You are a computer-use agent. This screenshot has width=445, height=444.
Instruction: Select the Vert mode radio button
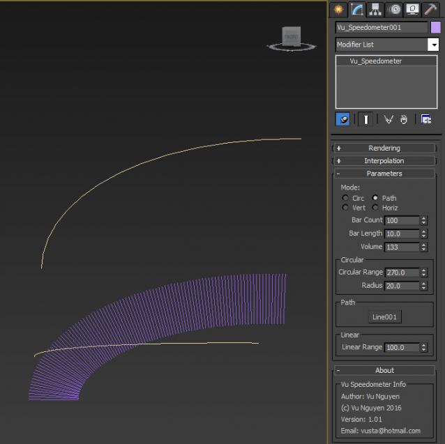(x=345, y=208)
